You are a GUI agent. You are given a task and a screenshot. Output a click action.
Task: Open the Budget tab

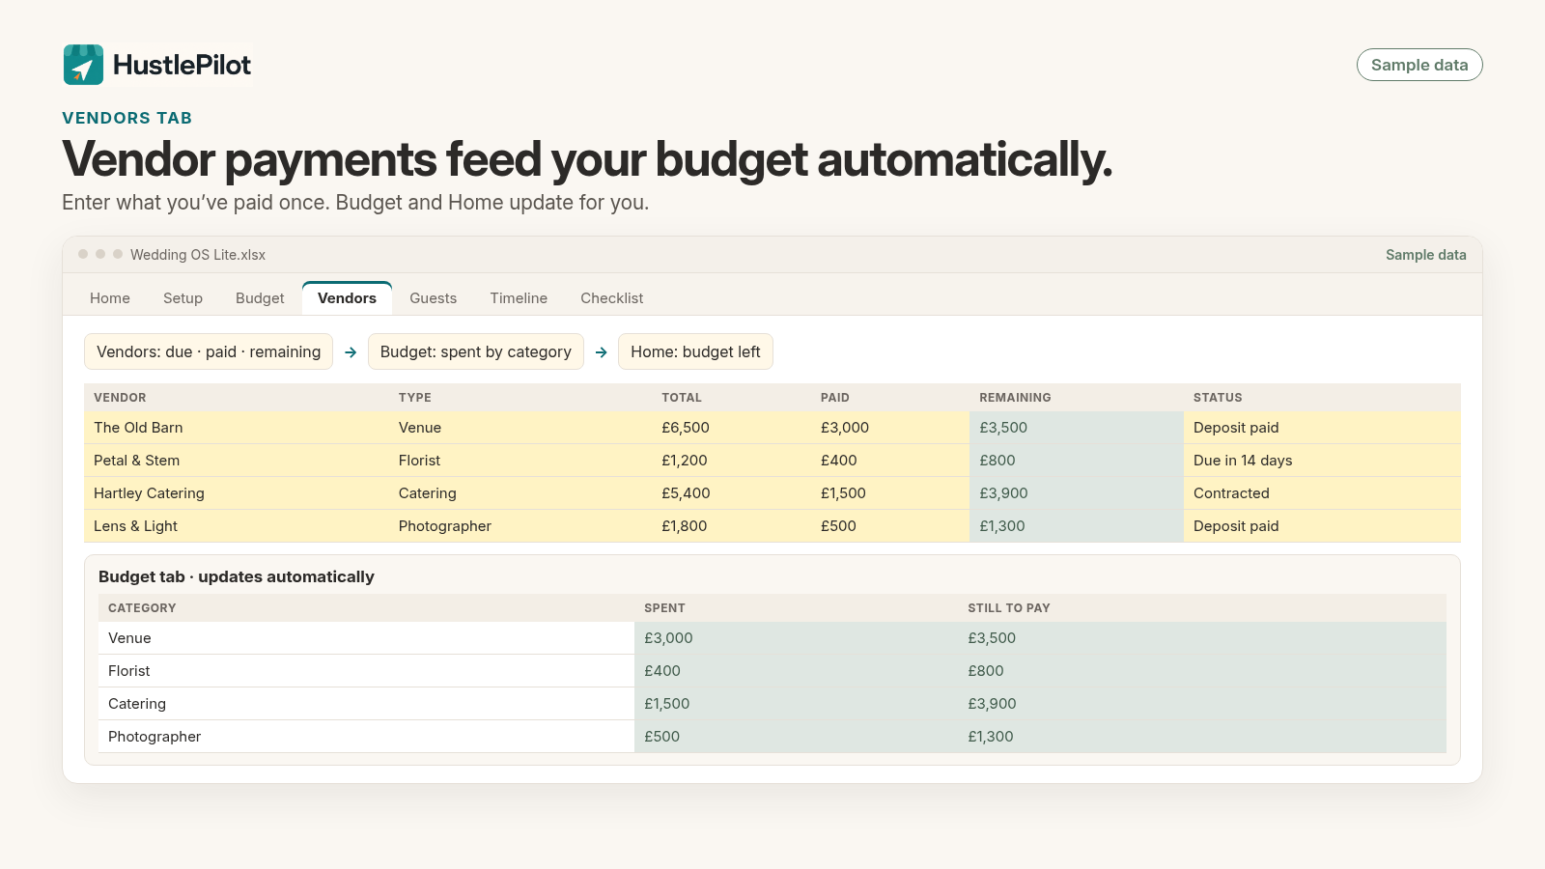coord(260,298)
